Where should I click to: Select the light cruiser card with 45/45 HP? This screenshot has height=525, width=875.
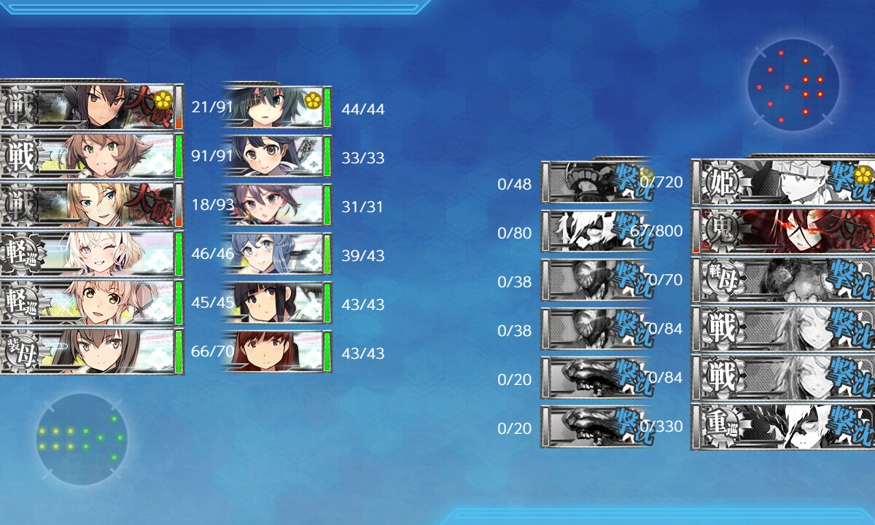(92, 303)
